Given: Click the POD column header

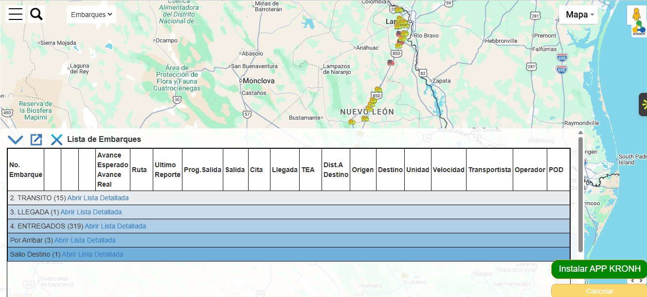Looking at the screenshot, I should pyautogui.click(x=558, y=170).
